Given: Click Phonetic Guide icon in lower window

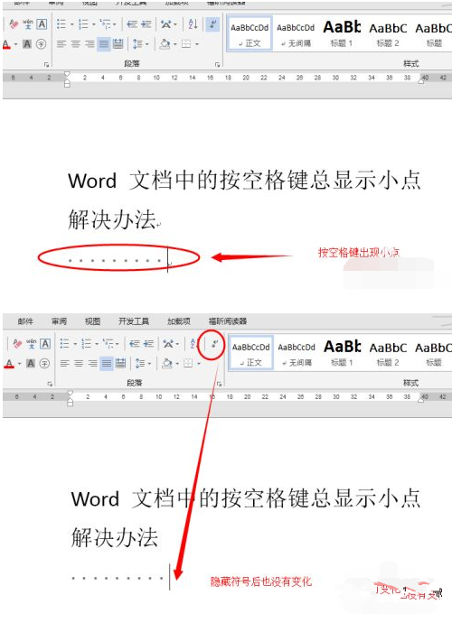Looking at the screenshot, I should [31, 344].
